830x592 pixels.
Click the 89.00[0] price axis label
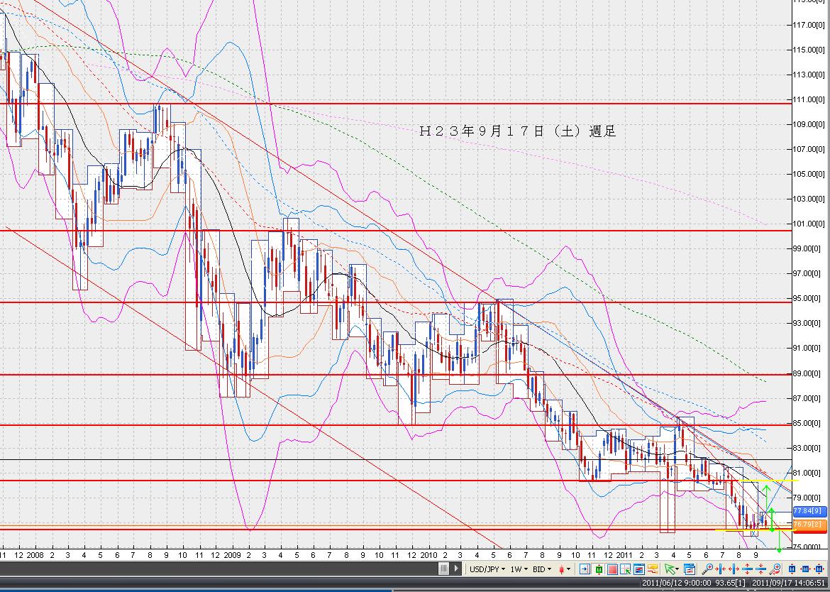pyautogui.click(x=809, y=373)
